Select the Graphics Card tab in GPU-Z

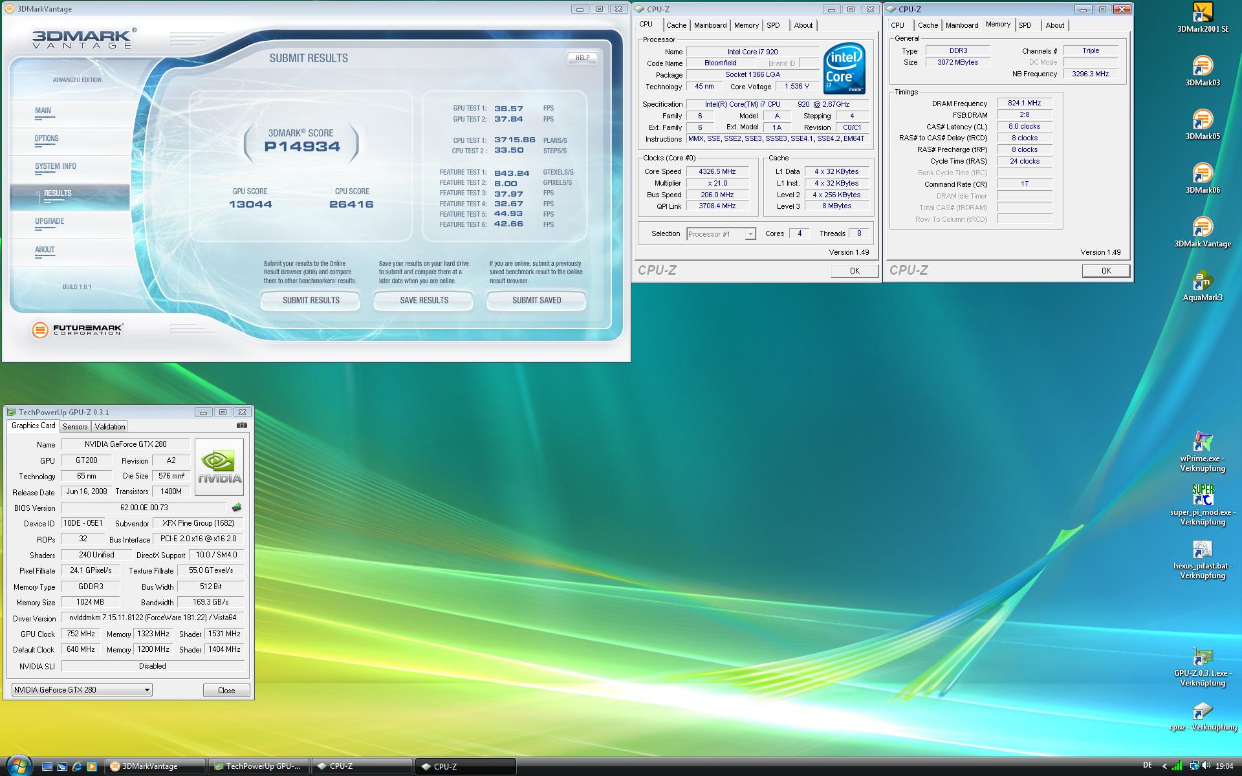[x=33, y=426]
